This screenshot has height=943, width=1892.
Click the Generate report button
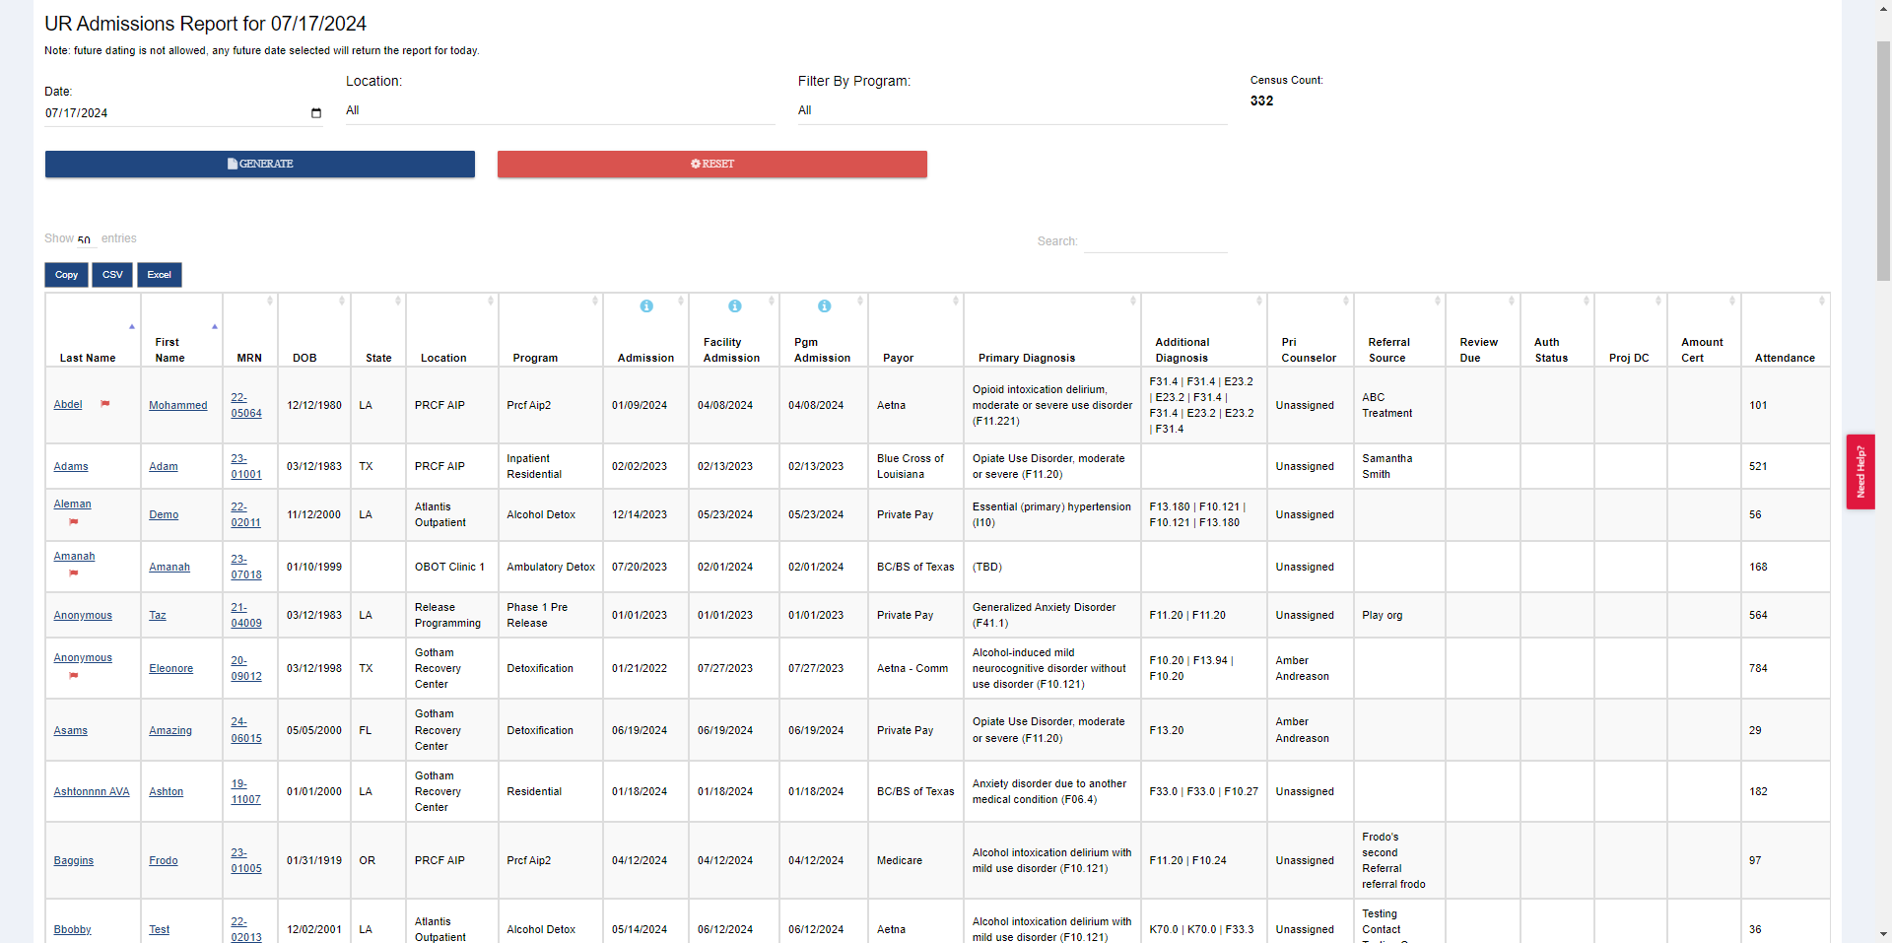(x=260, y=164)
